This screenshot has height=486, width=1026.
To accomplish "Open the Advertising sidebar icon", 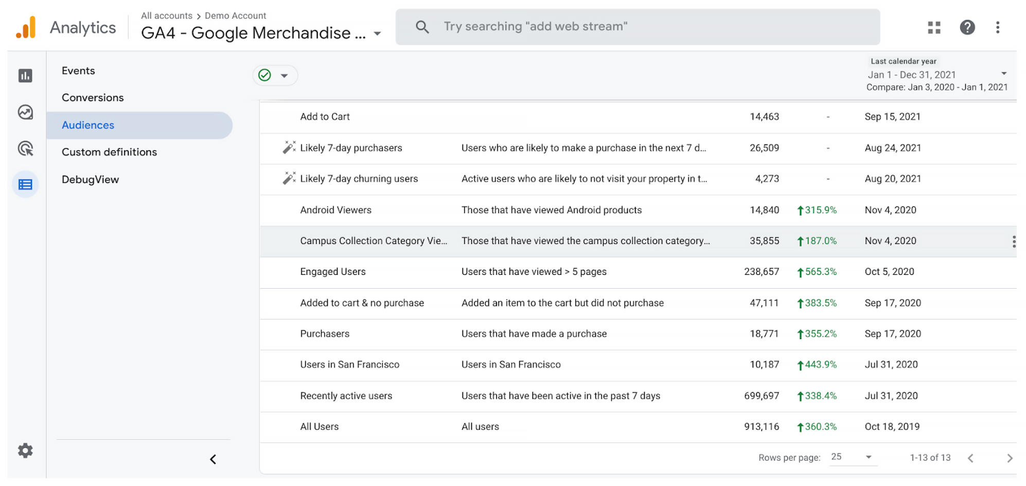I will [25, 148].
